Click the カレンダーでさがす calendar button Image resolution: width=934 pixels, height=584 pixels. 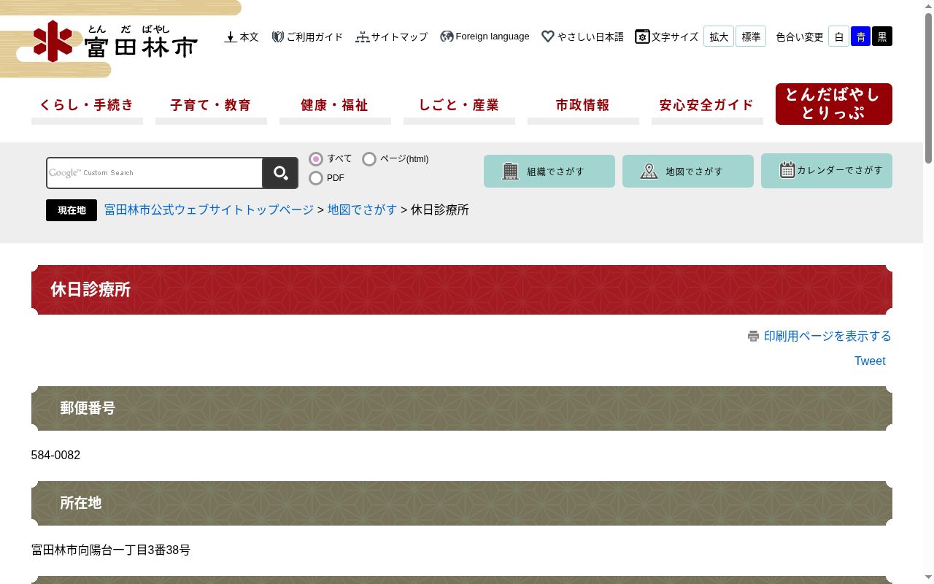click(x=827, y=171)
